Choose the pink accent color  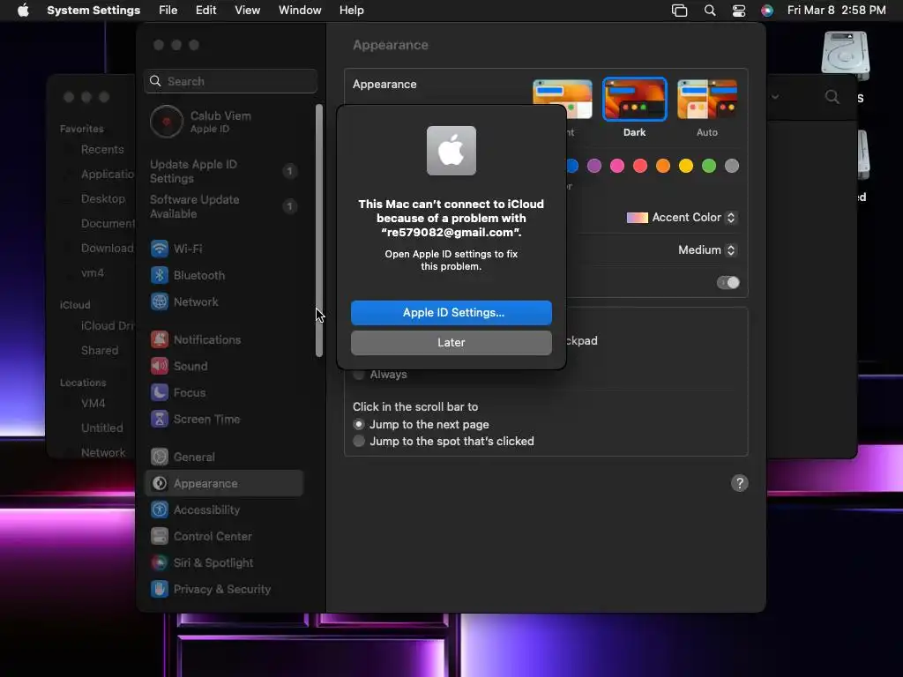617,166
